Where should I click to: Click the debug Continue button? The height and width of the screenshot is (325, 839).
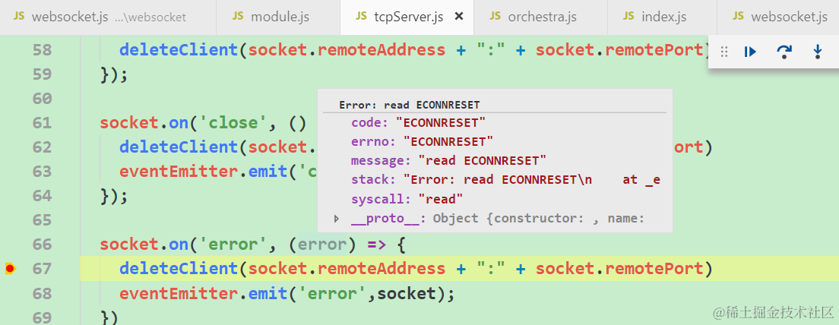(x=750, y=52)
